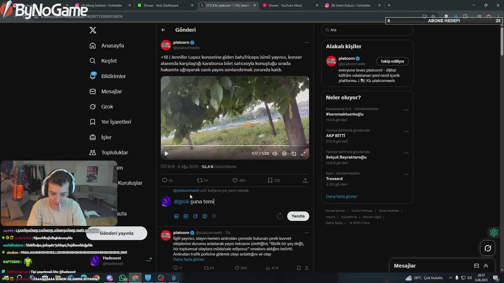This screenshot has width=504, height=283.
Task: Open Keşfet in sidebar
Action: (x=103, y=61)
